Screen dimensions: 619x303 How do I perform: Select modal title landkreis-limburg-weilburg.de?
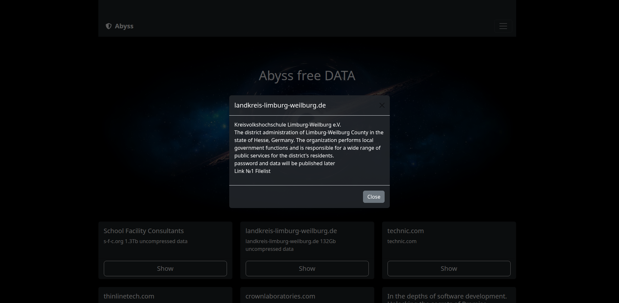[280, 105]
